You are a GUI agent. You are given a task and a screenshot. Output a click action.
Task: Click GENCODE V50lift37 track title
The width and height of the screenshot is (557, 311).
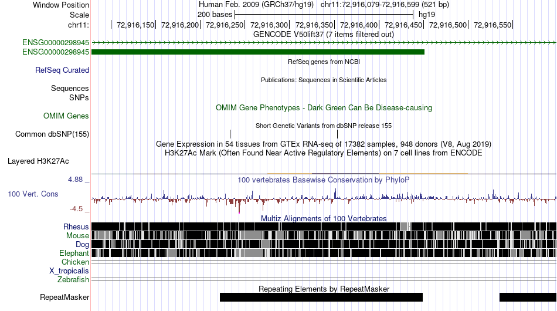tap(323, 35)
